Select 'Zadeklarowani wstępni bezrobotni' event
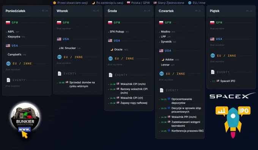 click(x=186, y=124)
